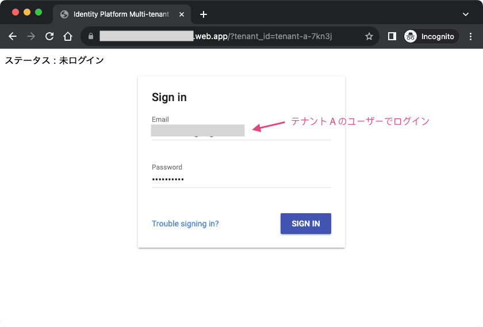Click the yellow minimize window button
The width and height of the screenshot is (483, 327).
(27, 12)
